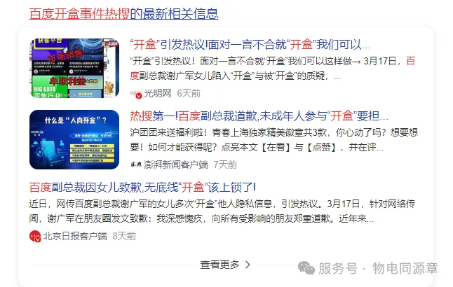Image resolution: width=453 pixels, height=287 pixels.
Task: Click the 澎湃新闻客户端 source logo icon
Action: pos(136,164)
